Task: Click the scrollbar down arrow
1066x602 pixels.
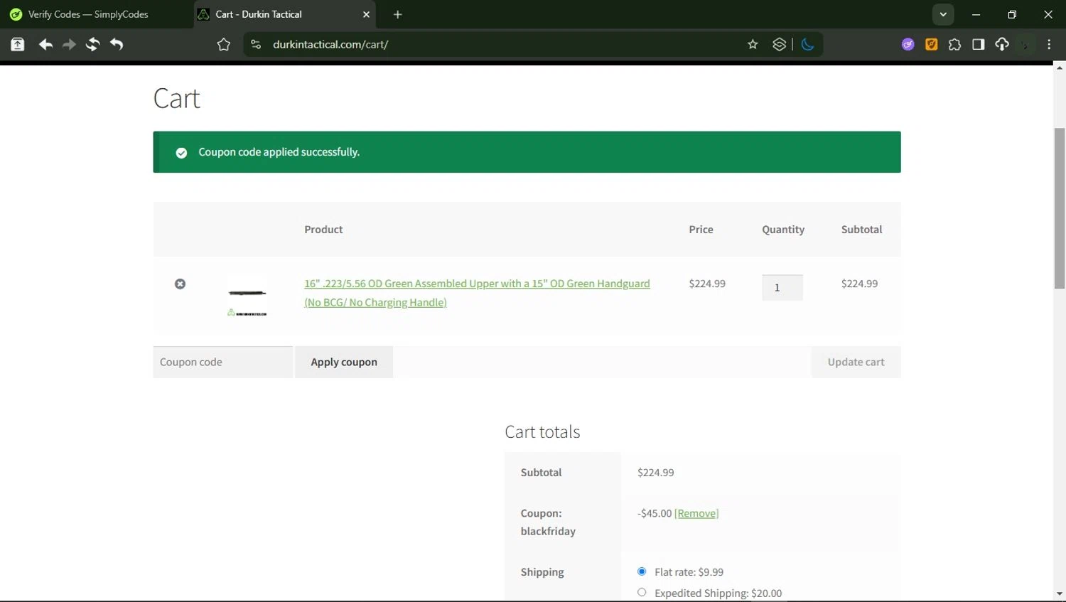Action: click(1060, 593)
